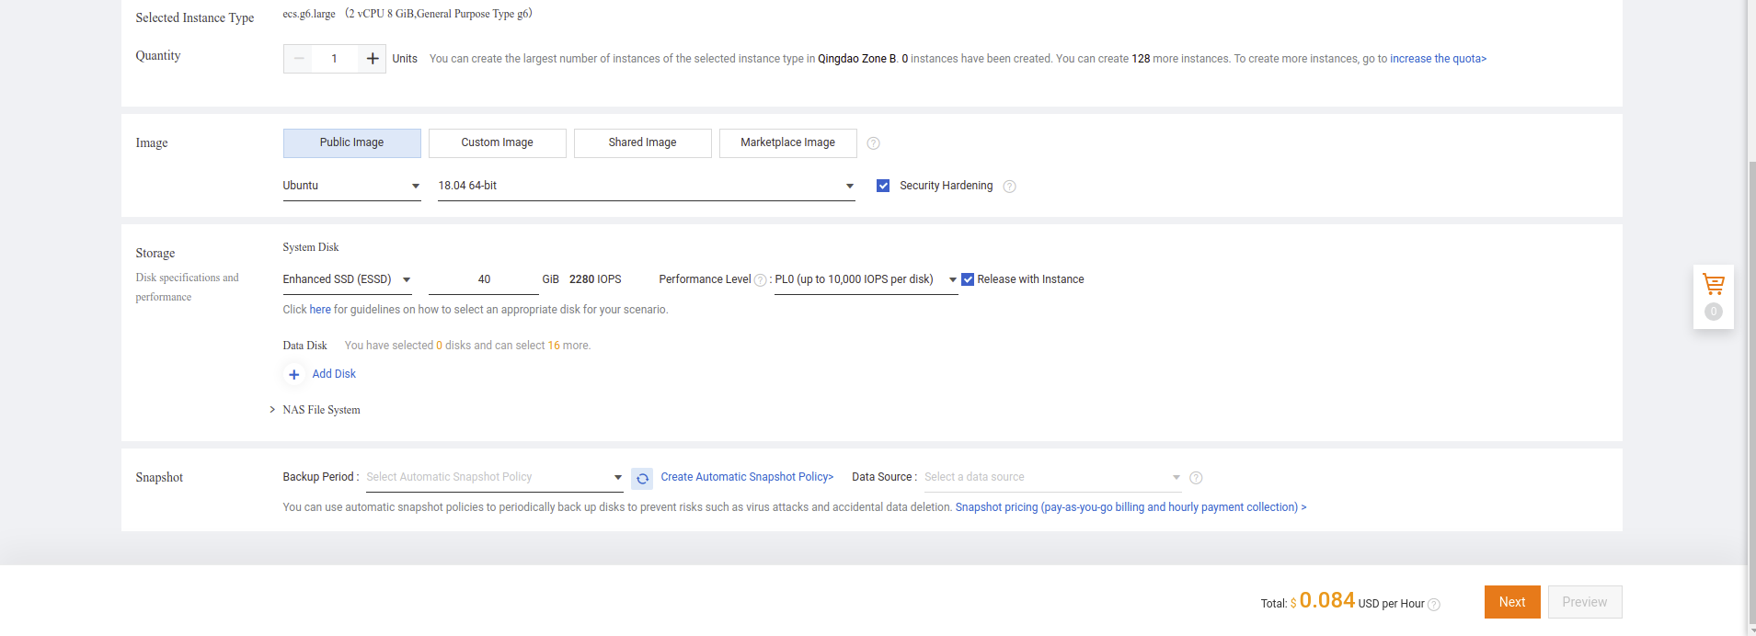Click the plus icon for Add Disk
The width and height of the screenshot is (1756, 636).
294,374
